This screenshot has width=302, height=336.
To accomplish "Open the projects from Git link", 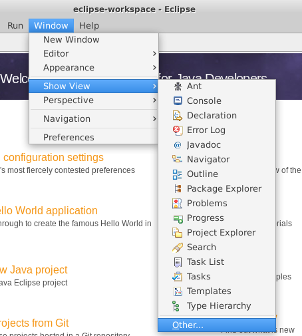I will click(x=35, y=323).
